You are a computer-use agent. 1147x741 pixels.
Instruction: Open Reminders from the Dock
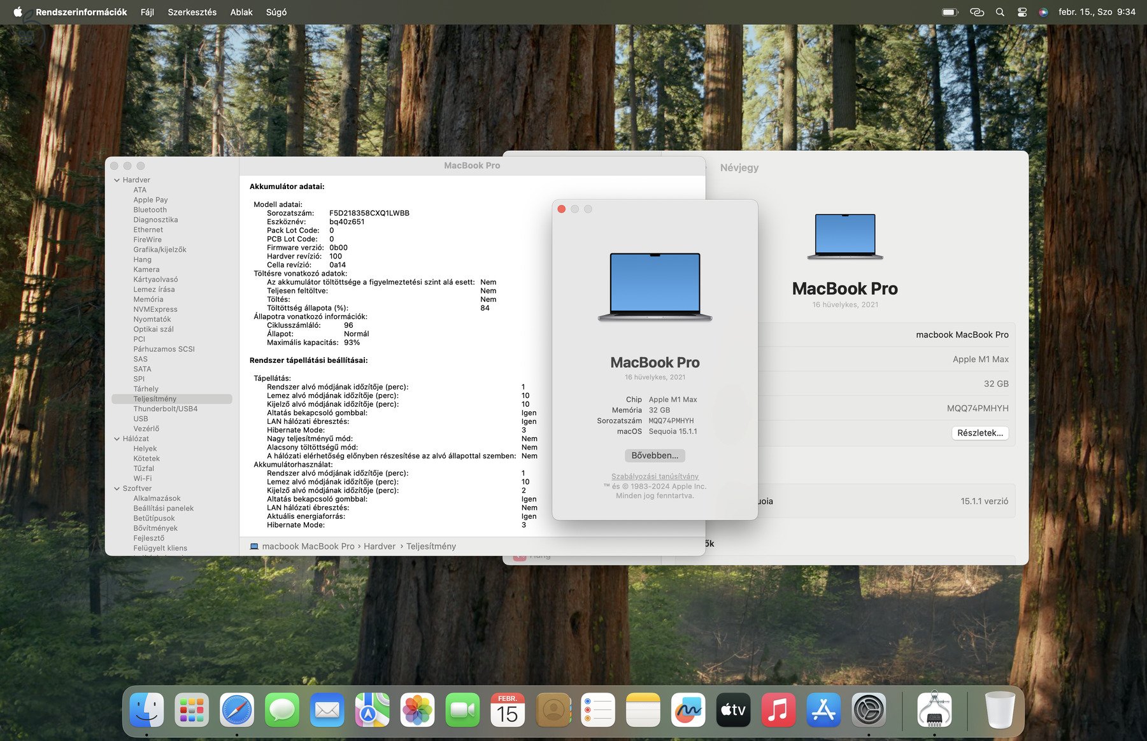tap(598, 710)
